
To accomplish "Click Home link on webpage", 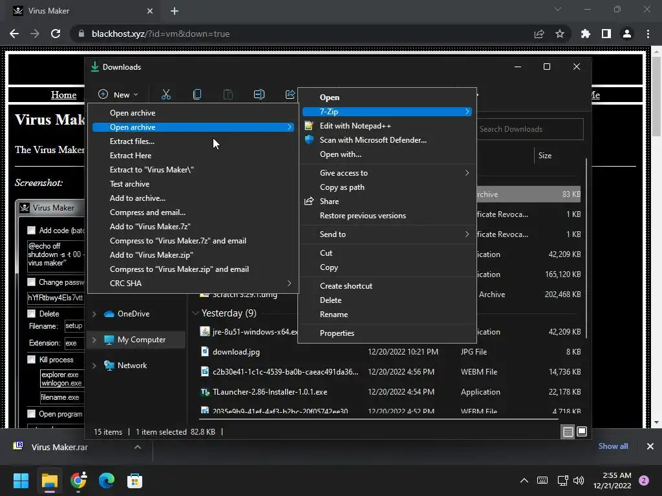I will (64, 95).
